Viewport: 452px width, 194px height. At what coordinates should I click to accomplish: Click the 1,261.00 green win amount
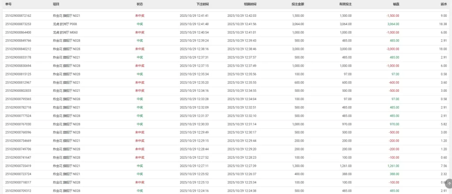point(393,166)
